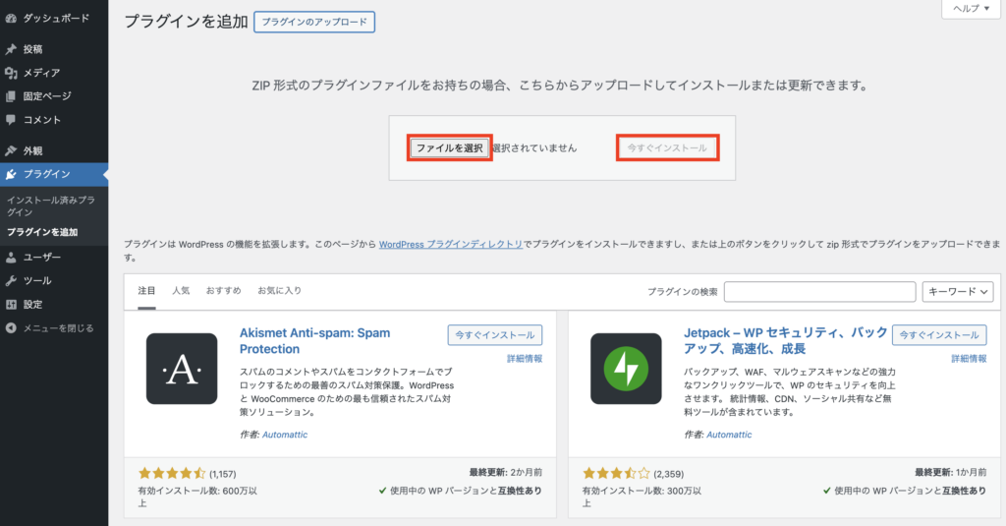Switch to the おすすめ (Recommended) tab
This screenshot has width=1006, height=526.
tap(223, 291)
